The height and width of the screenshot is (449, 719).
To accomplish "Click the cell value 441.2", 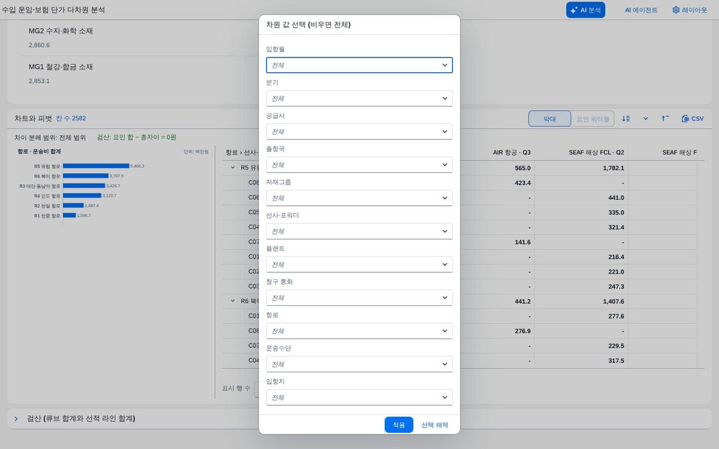I will pyautogui.click(x=522, y=302).
